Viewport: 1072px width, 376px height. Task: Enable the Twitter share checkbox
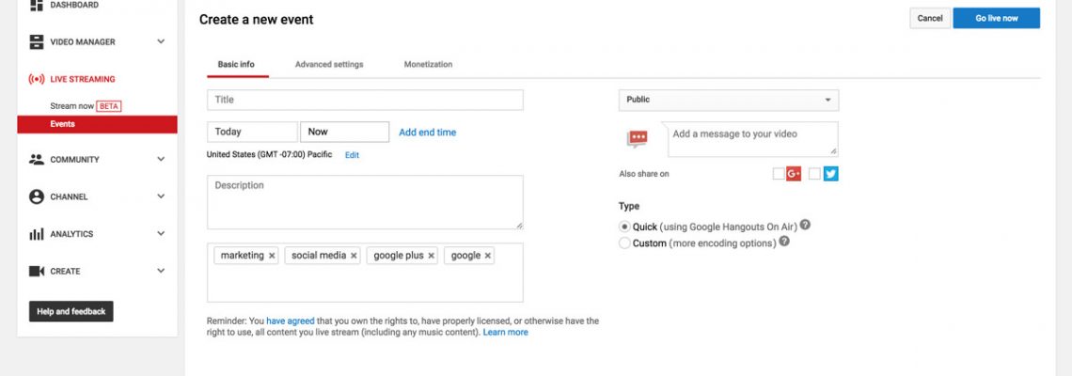pyautogui.click(x=814, y=174)
